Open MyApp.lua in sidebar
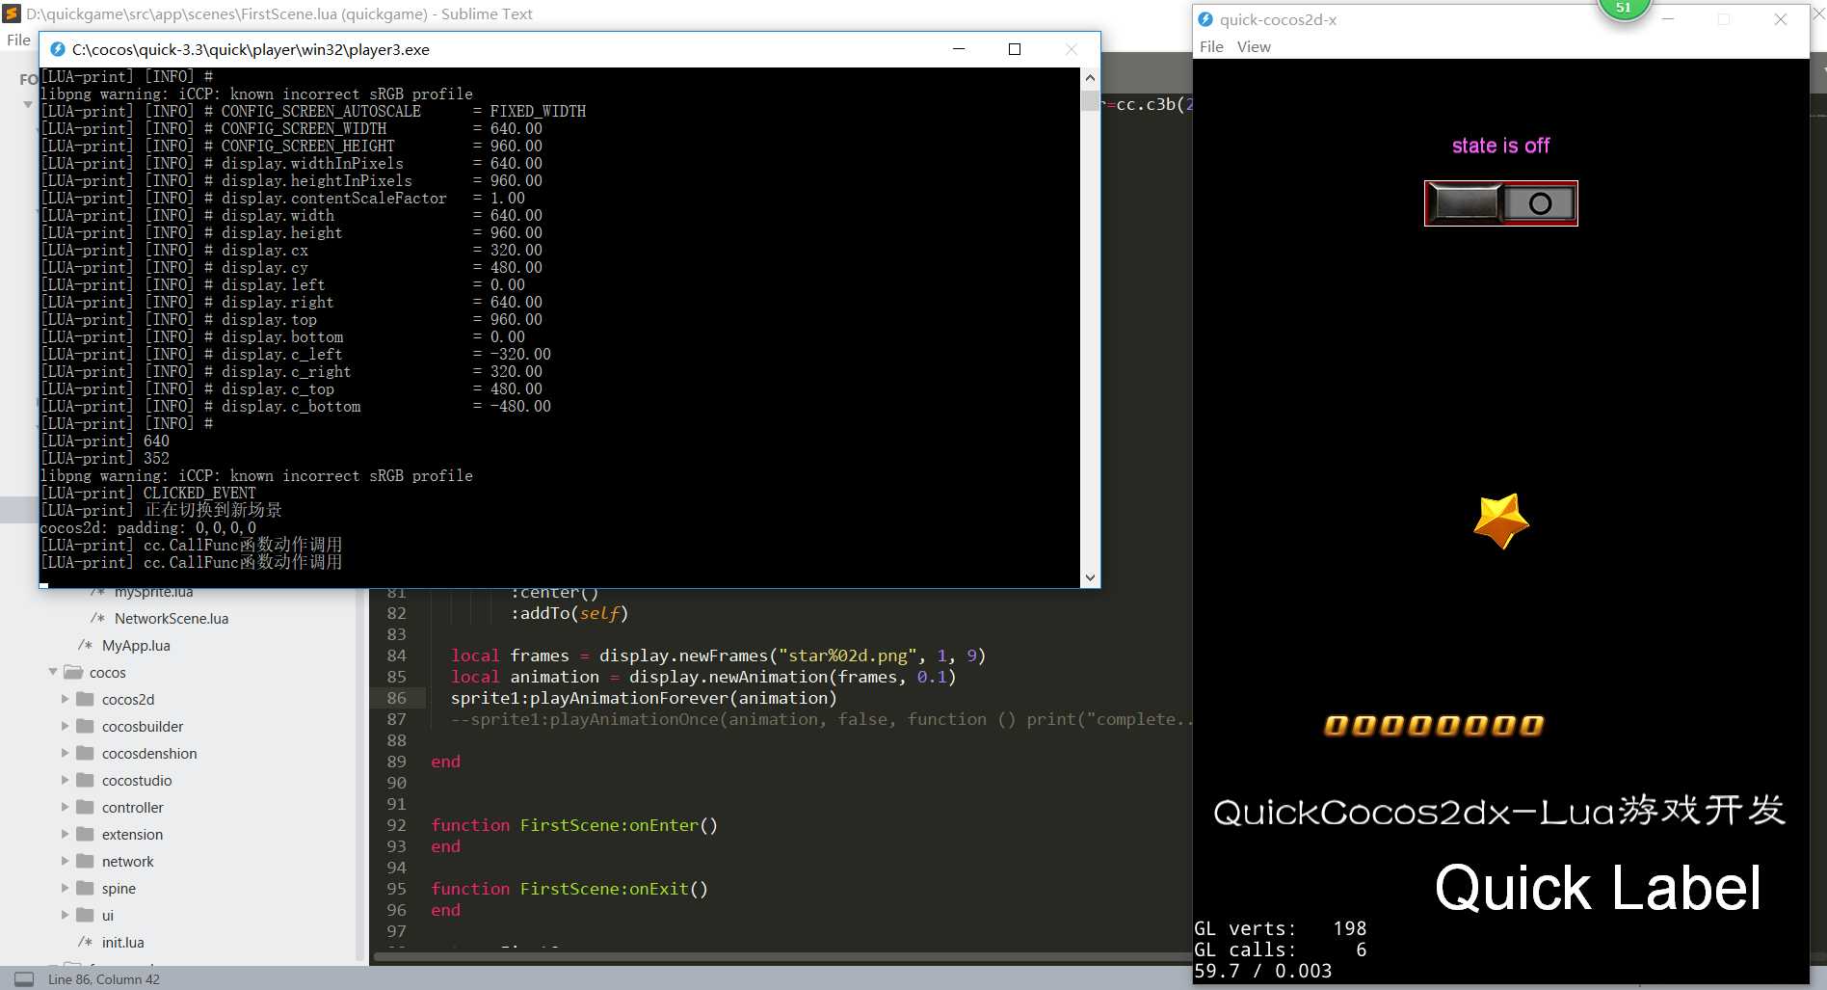 click(x=136, y=645)
